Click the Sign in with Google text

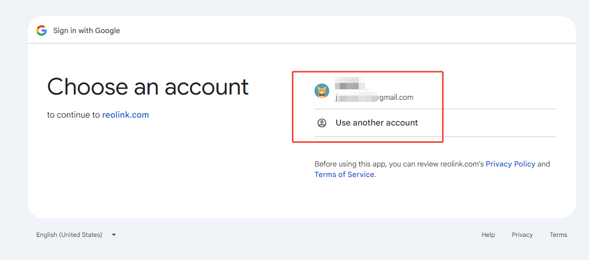point(86,30)
